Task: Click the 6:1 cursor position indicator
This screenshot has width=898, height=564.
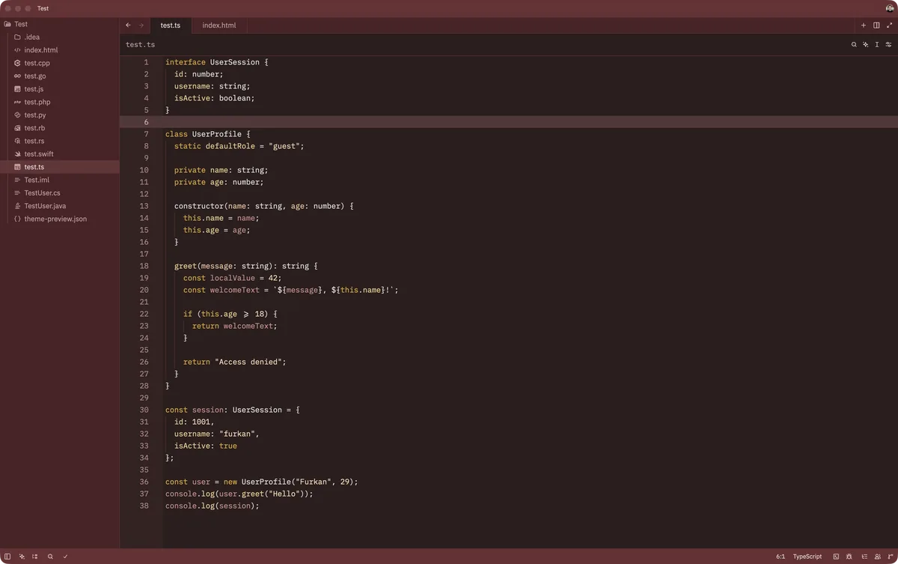Action: click(x=781, y=557)
